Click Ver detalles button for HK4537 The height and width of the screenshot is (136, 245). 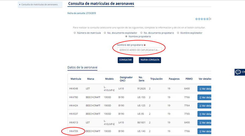click(204, 114)
